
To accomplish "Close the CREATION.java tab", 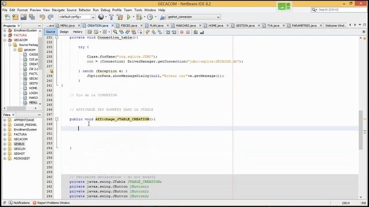I will click(112, 25).
